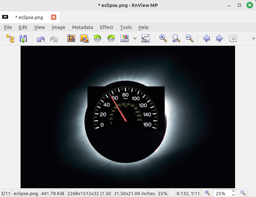Zoom in using the toolbar magnifier
256x197 pixels.
pyautogui.click(x=163, y=38)
